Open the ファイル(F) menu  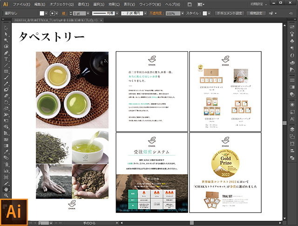[22, 4]
